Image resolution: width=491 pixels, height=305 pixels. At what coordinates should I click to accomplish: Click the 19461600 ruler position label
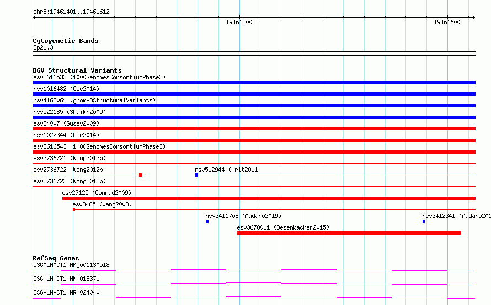447,22
